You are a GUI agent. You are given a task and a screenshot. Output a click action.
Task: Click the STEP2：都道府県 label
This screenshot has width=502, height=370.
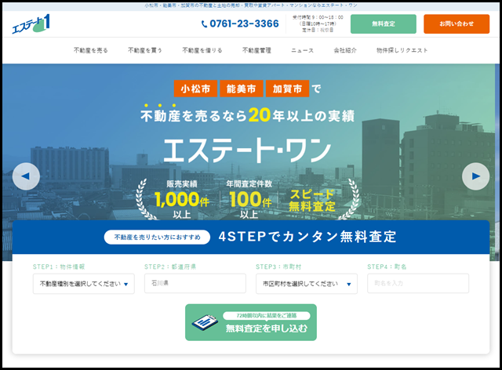[170, 267]
